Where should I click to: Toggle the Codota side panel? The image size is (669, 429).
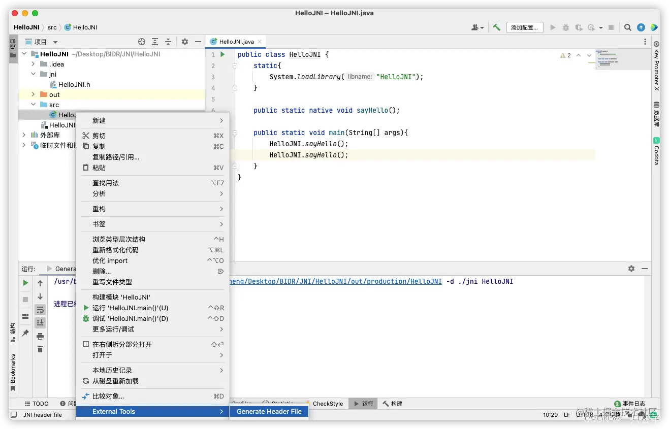point(656,151)
